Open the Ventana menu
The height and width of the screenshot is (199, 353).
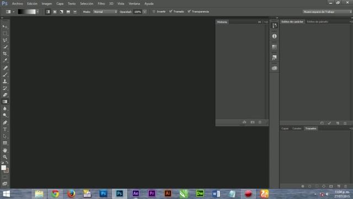pos(134,4)
